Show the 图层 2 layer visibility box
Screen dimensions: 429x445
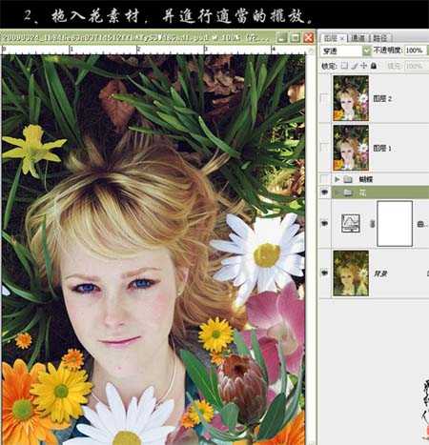tap(324, 98)
